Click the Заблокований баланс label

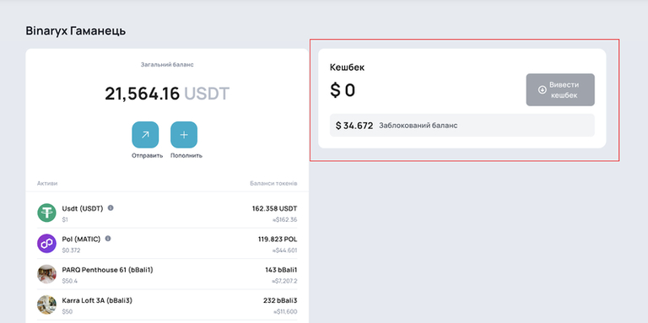click(x=418, y=126)
